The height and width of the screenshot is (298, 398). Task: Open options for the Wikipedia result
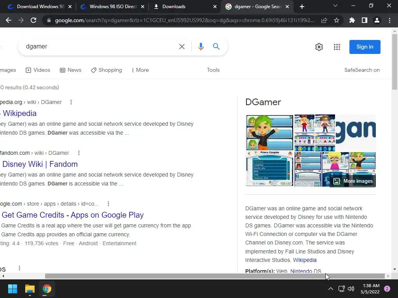[x=71, y=102]
